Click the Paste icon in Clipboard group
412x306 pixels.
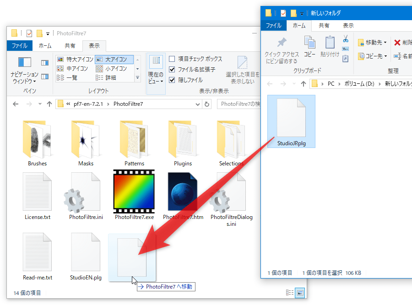[330, 47]
